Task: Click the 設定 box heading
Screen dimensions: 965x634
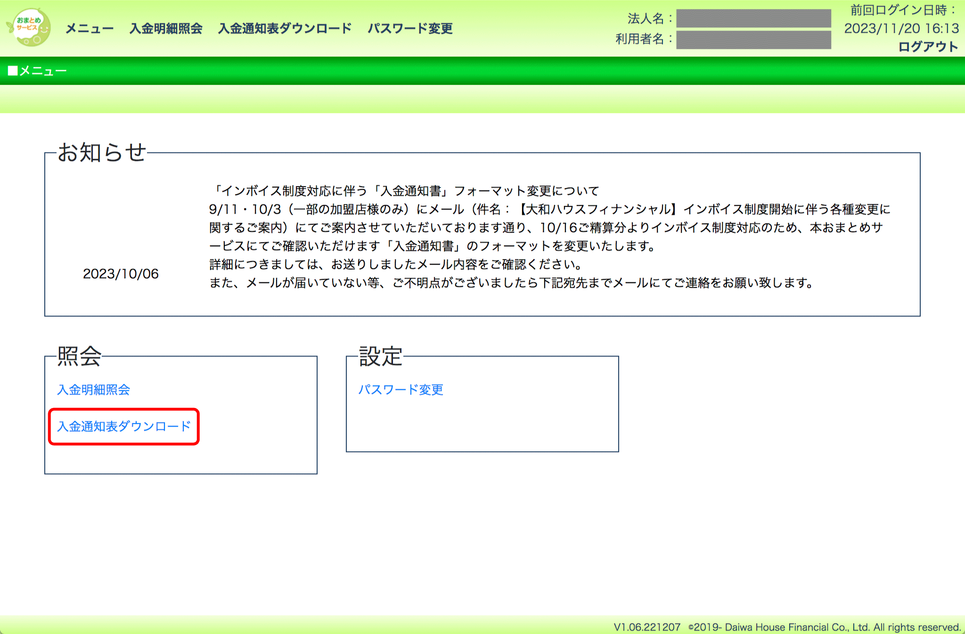Action: [x=380, y=358]
